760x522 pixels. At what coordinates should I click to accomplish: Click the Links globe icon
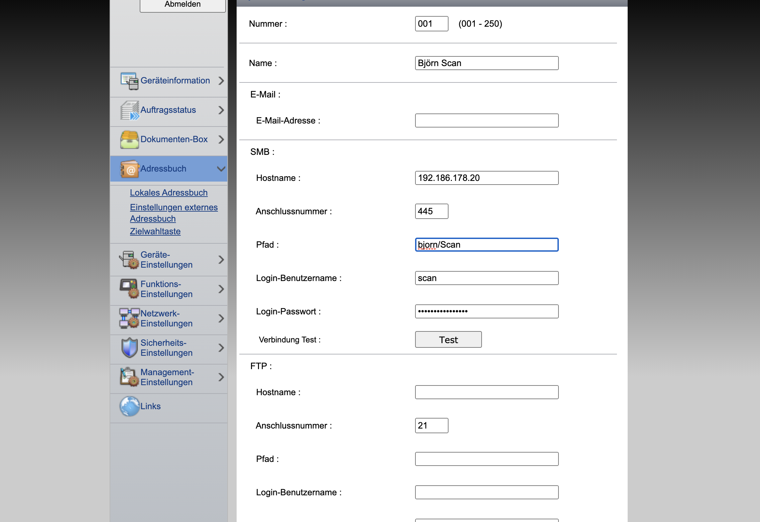coord(129,406)
